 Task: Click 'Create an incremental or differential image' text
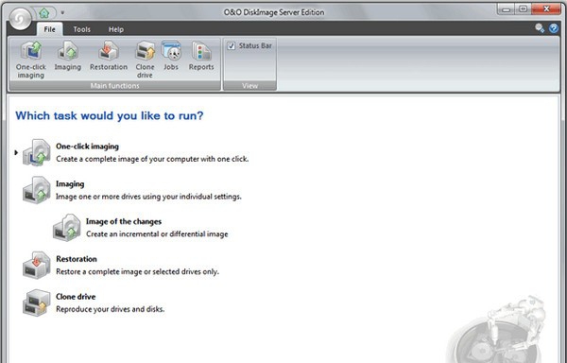click(157, 234)
